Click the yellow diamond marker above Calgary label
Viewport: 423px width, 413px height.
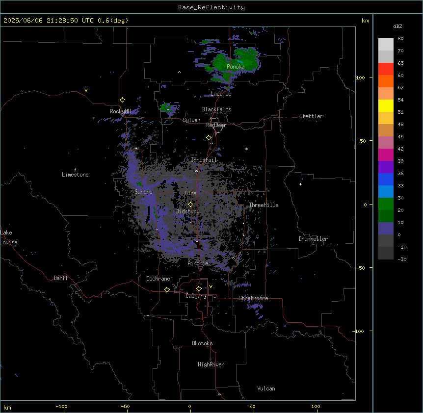click(199, 289)
